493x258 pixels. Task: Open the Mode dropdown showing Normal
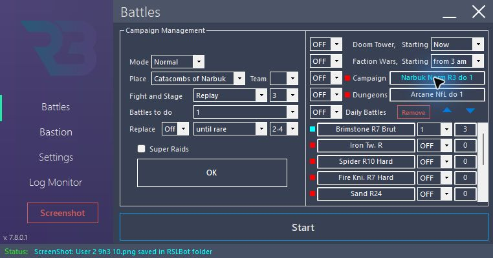point(178,62)
